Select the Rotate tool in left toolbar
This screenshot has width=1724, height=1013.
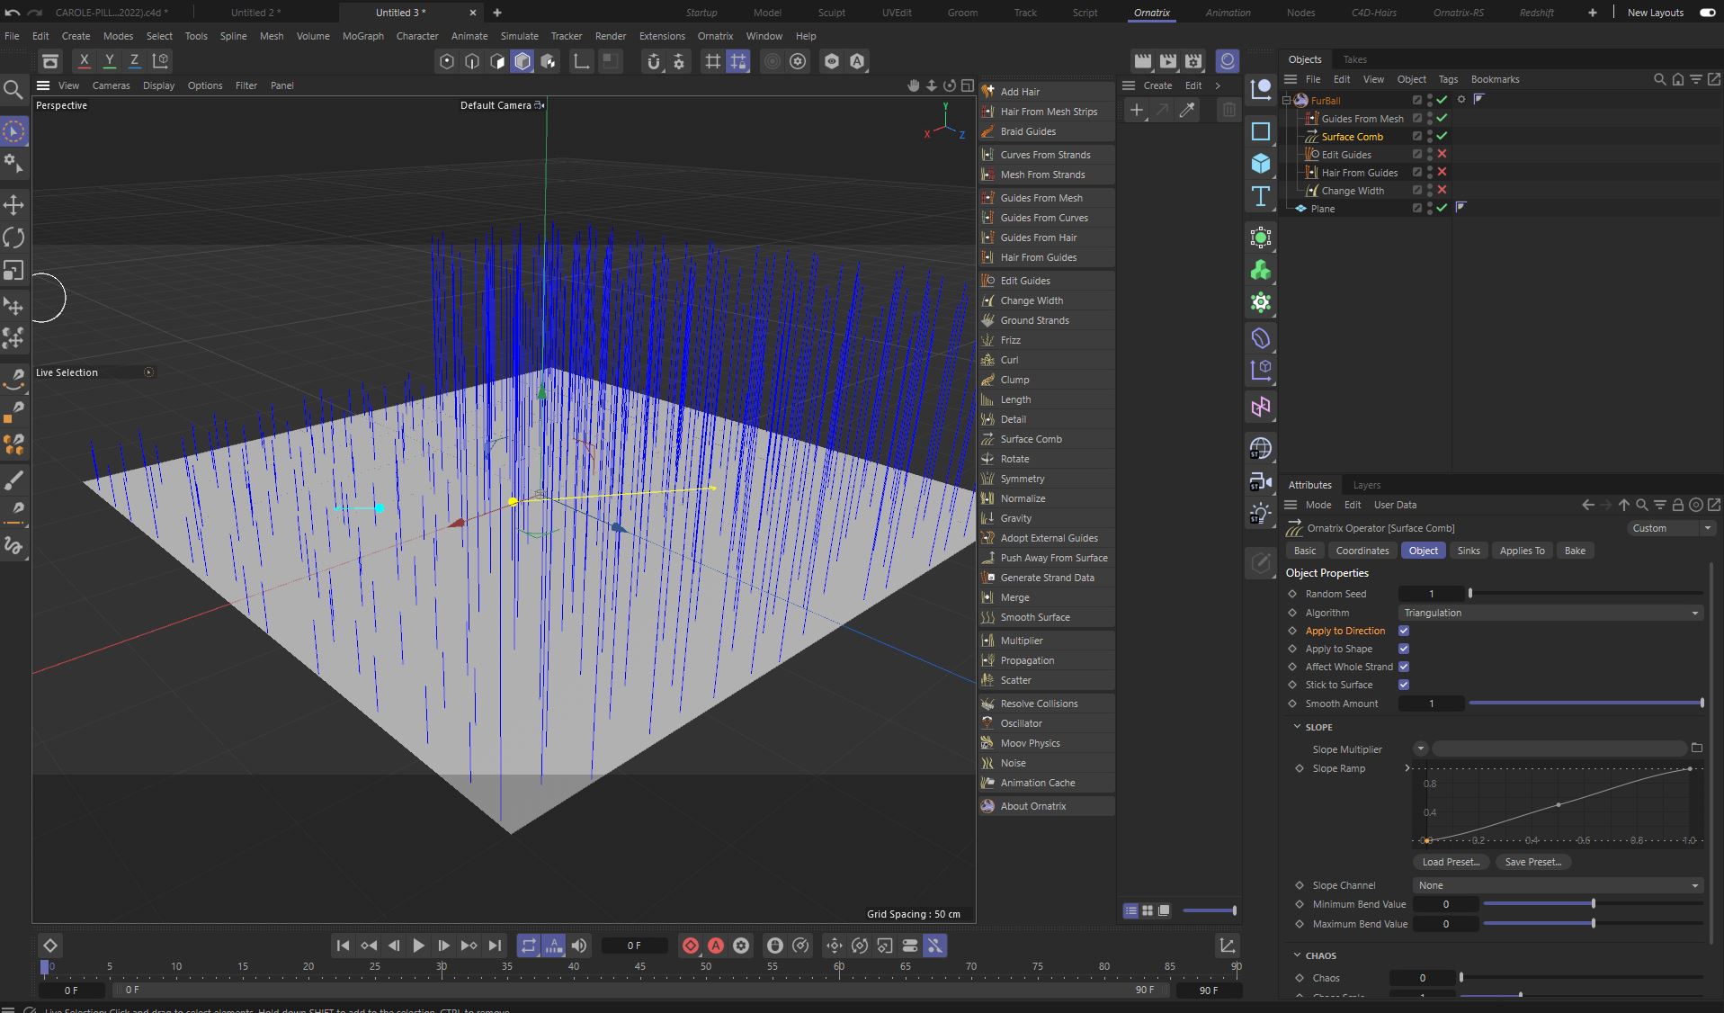tap(13, 238)
